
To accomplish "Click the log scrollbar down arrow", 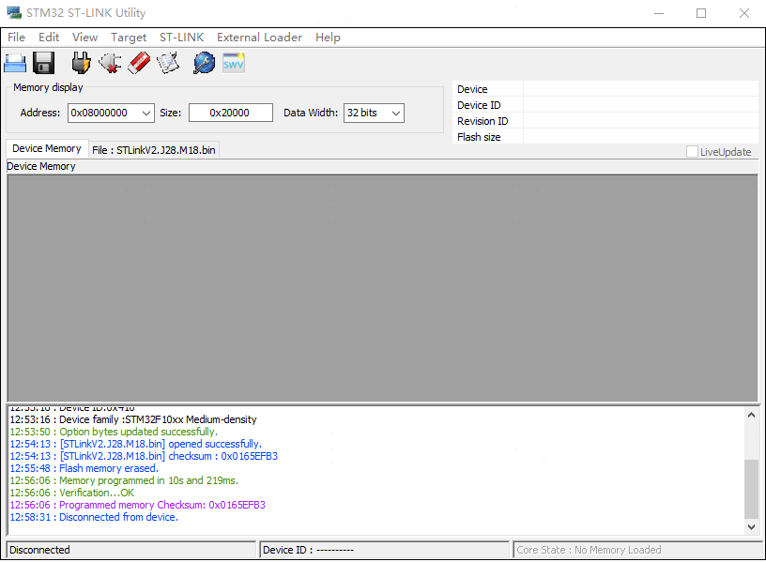I will click(751, 527).
